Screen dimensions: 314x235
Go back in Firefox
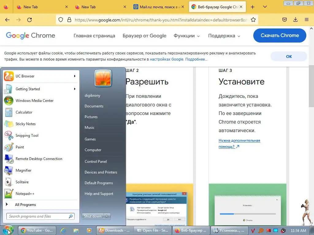(x=7, y=20)
